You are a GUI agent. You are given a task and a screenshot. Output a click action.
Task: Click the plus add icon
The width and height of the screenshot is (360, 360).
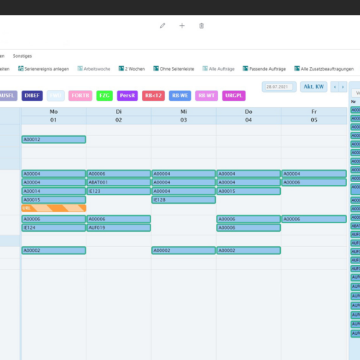182,26
